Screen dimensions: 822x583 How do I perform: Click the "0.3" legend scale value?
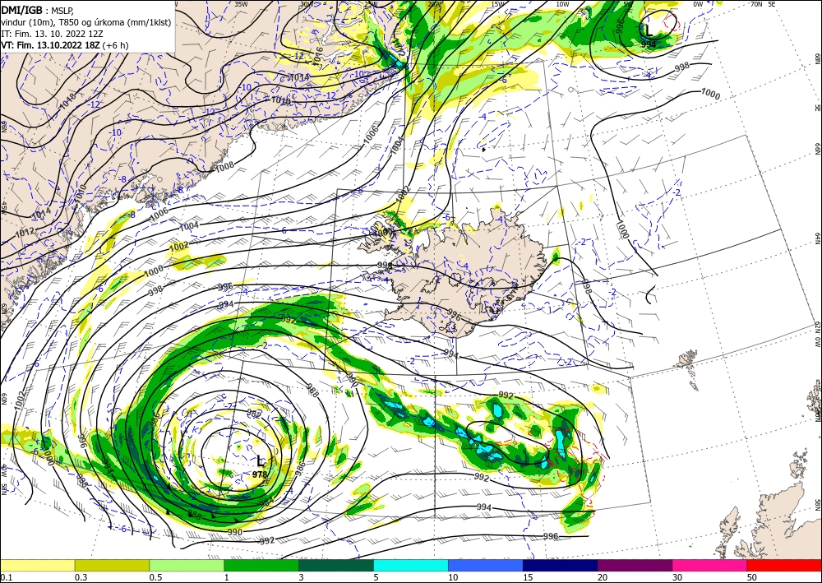point(81,577)
